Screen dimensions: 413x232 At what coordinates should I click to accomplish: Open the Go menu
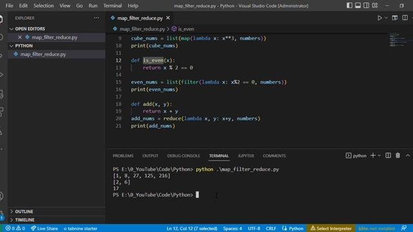click(x=79, y=6)
